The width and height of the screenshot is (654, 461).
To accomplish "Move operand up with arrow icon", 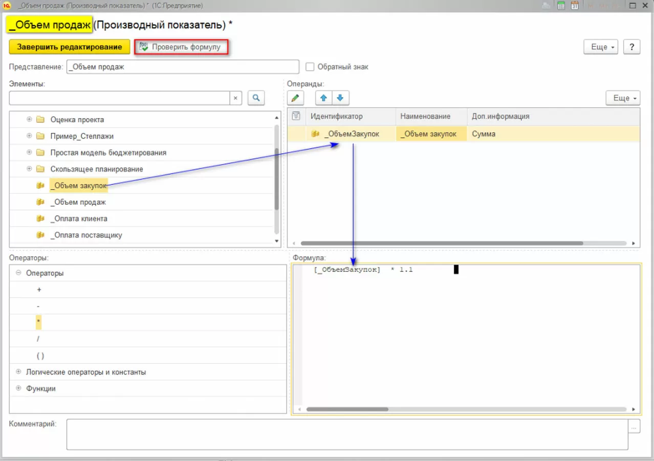I will coord(323,98).
